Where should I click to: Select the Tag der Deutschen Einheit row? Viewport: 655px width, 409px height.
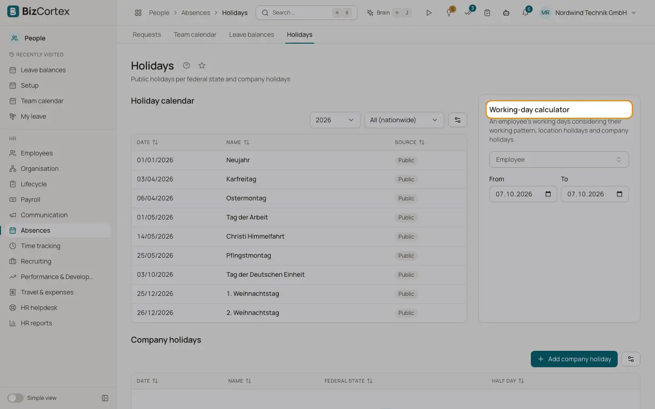point(299,274)
